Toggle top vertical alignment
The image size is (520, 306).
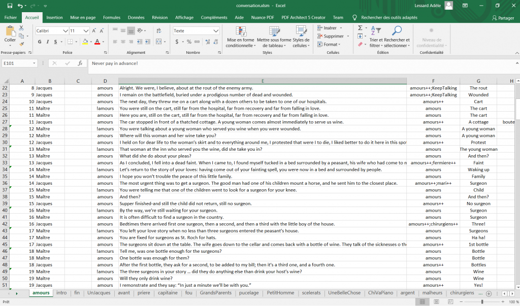[115, 31]
